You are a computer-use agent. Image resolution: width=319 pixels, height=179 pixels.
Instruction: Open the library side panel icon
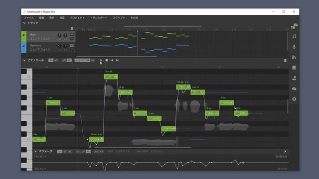pyautogui.click(x=294, y=57)
